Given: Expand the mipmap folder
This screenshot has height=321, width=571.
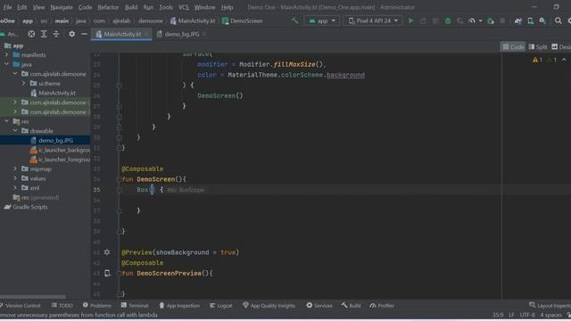Looking at the screenshot, I should click(x=15, y=169).
